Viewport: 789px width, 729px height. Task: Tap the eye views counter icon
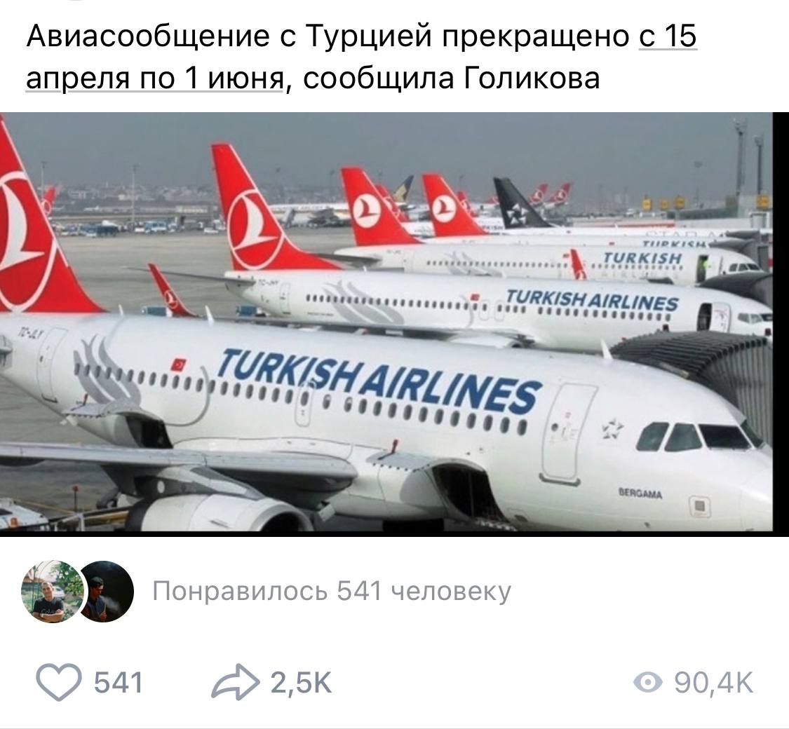tap(647, 683)
